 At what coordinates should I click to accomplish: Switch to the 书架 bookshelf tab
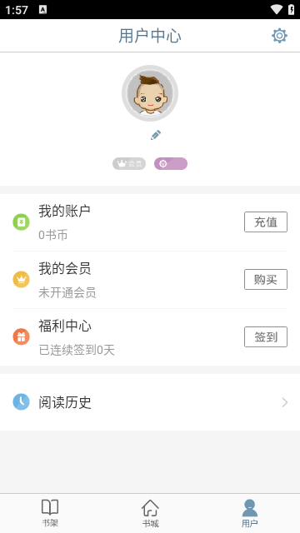(50, 513)
